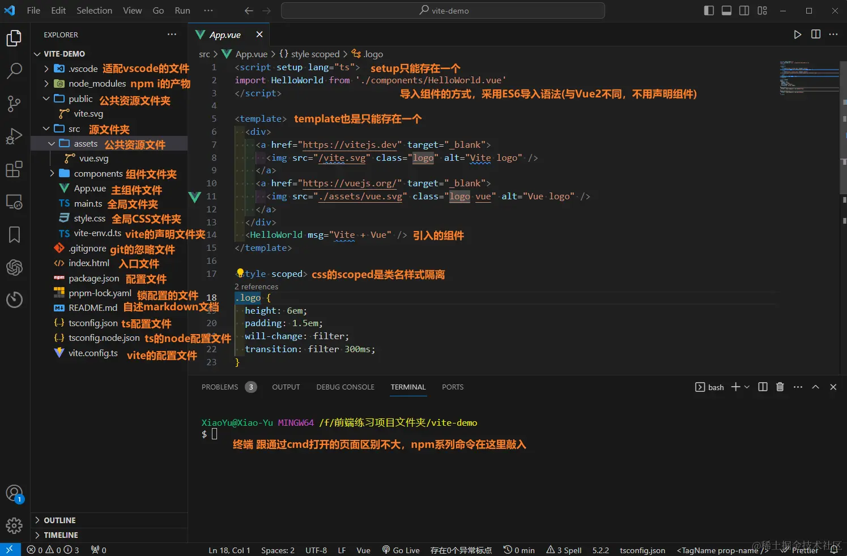Open Explorer Views and More Actions ellipsis

172,35
